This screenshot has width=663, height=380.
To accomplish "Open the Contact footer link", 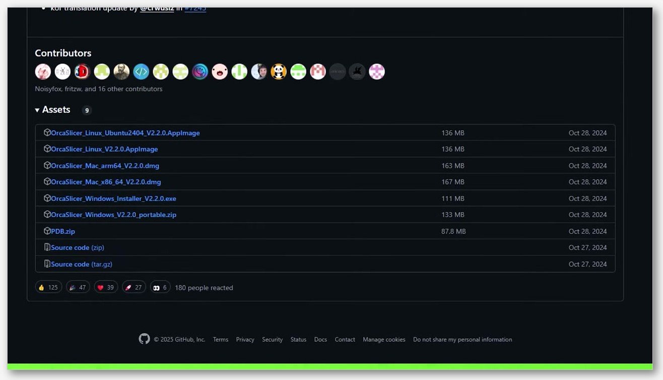I will point(345,339).
